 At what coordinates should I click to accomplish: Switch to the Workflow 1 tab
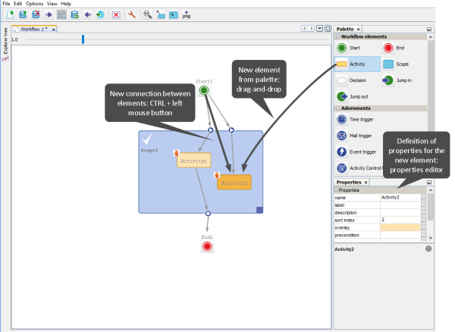[34, 29]
